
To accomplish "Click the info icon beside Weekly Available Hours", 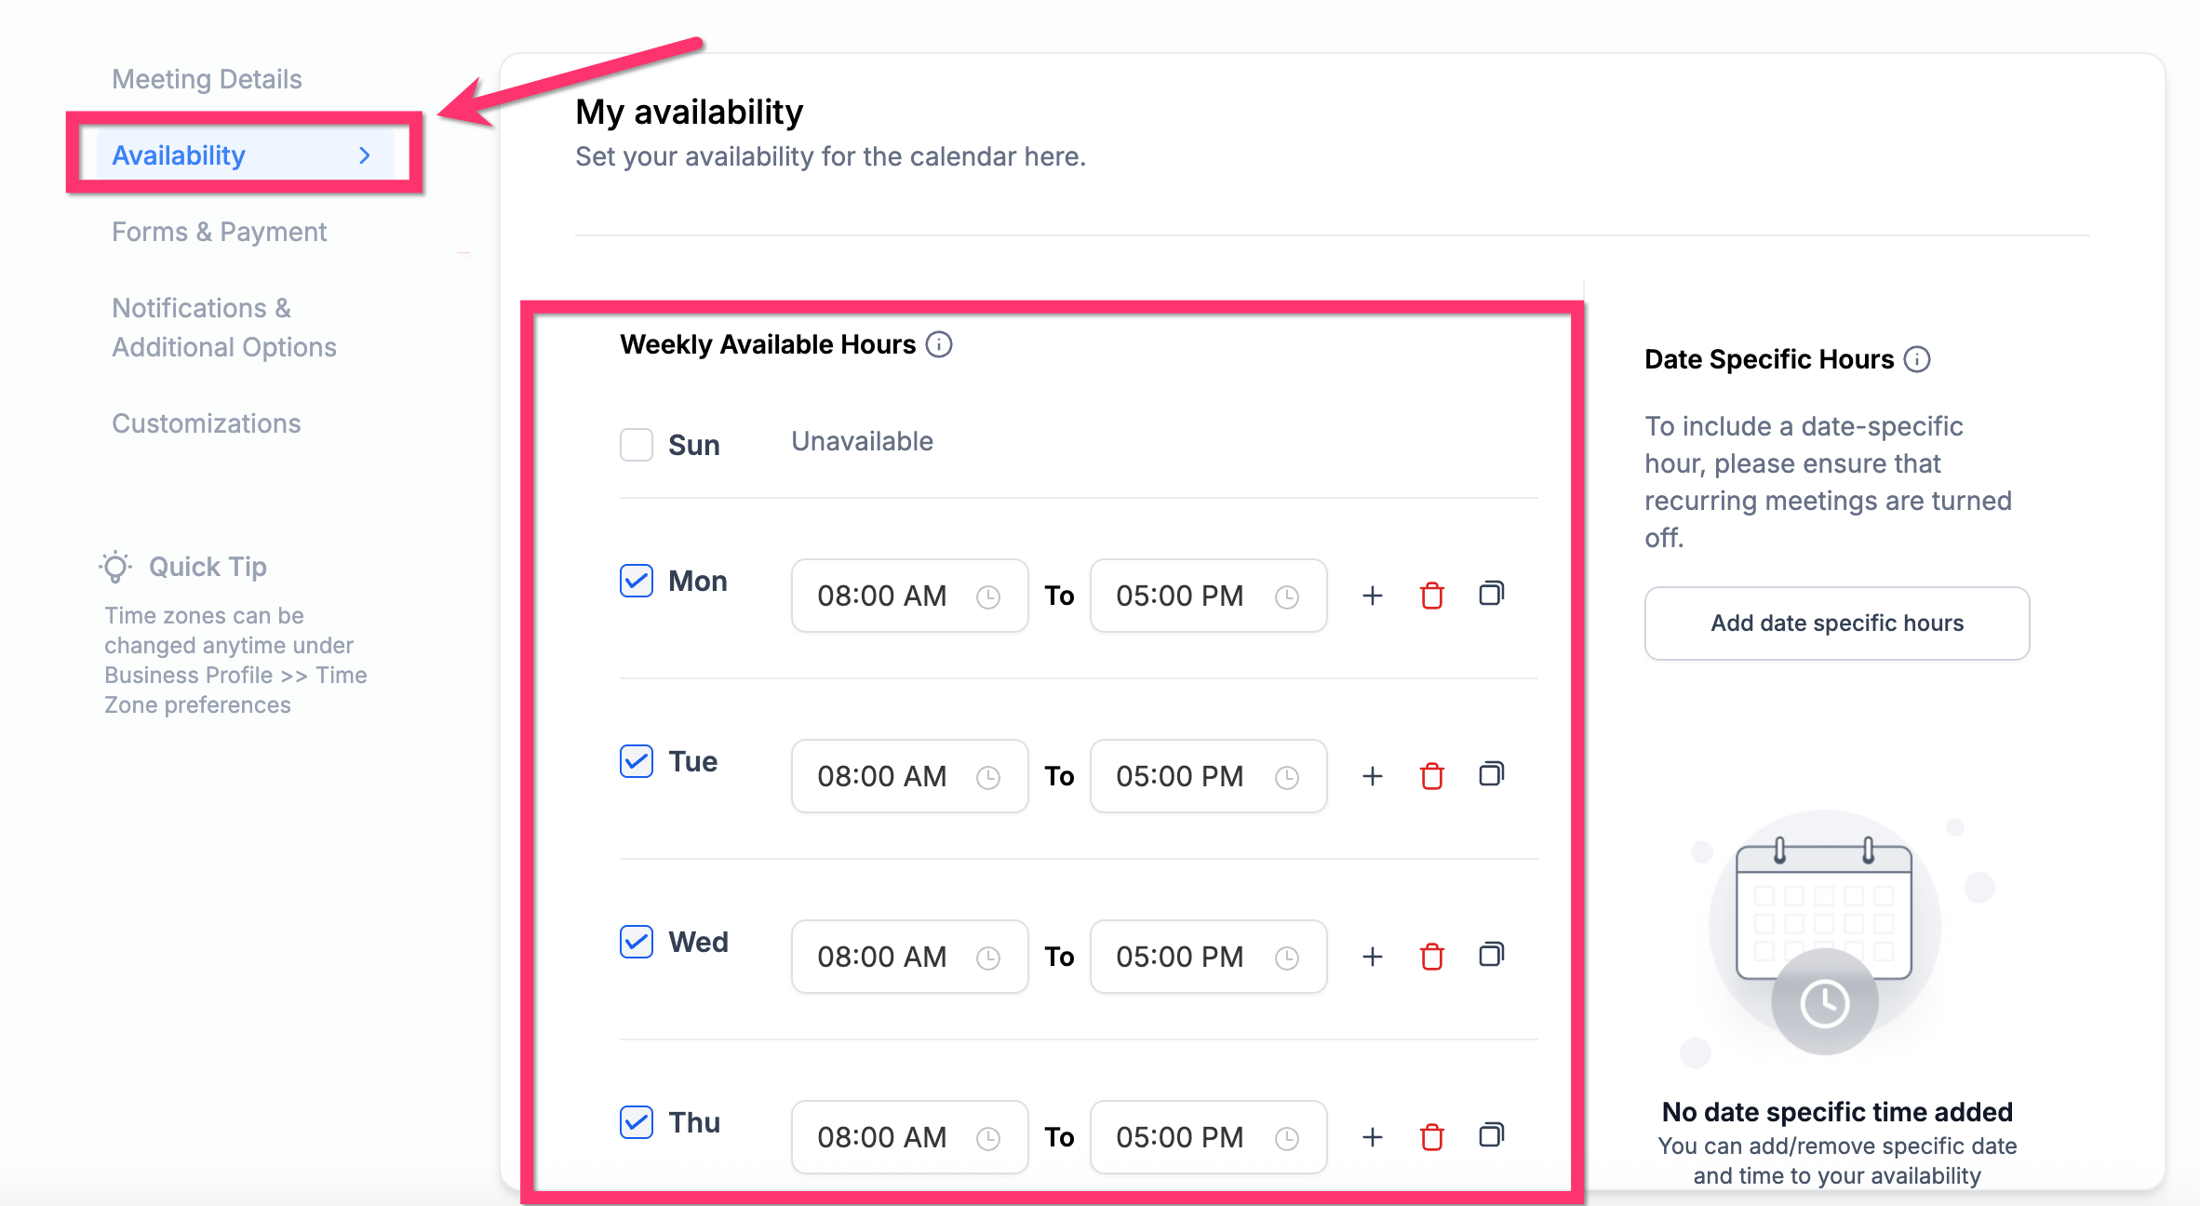I will pyautogui.click(x=939, y=344).
